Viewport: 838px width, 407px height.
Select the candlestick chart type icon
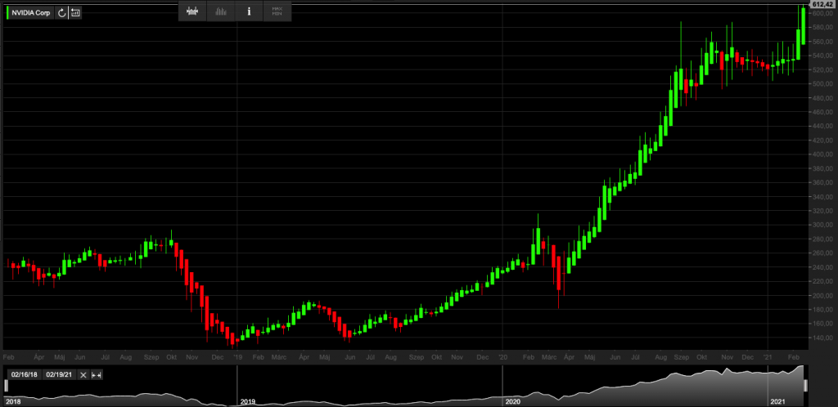pos(193,11)
